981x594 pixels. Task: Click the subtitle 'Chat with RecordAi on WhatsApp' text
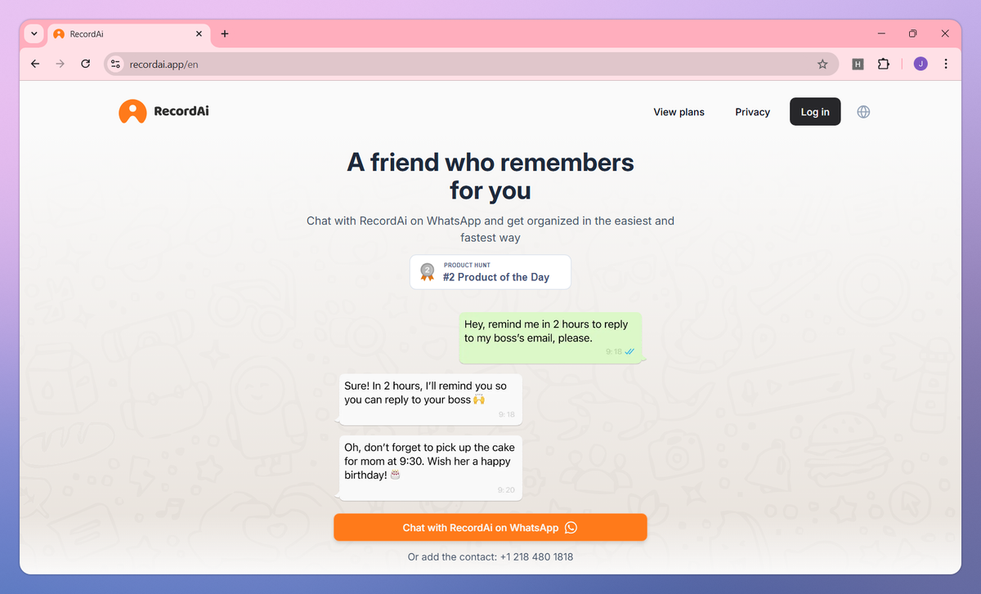[490, 229]
